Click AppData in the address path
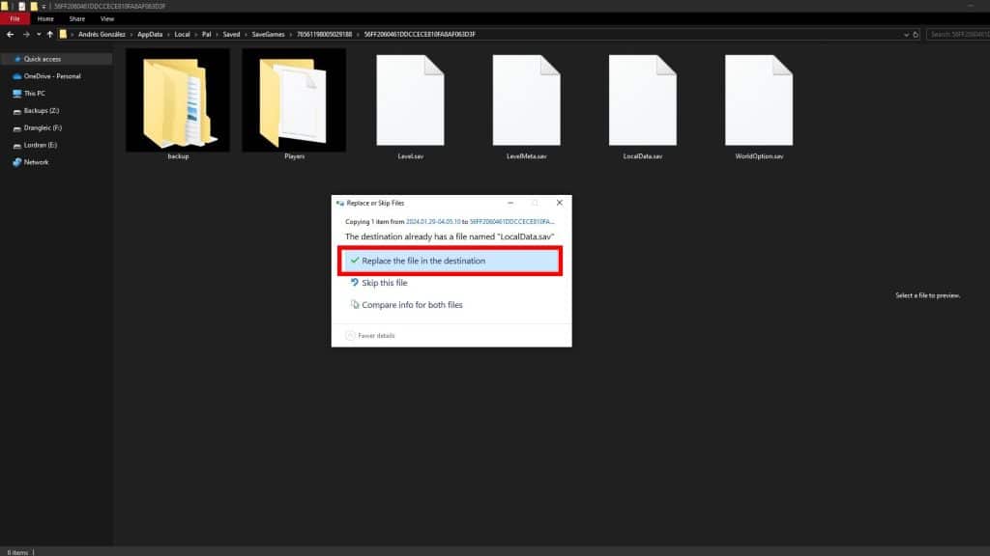Image resolution: width=990 pixels, height=556 pixels. 150,35
